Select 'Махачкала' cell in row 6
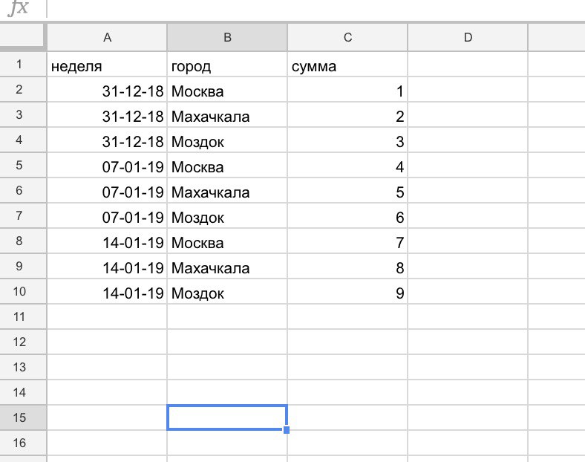The image size is (585, 462). 227,191
